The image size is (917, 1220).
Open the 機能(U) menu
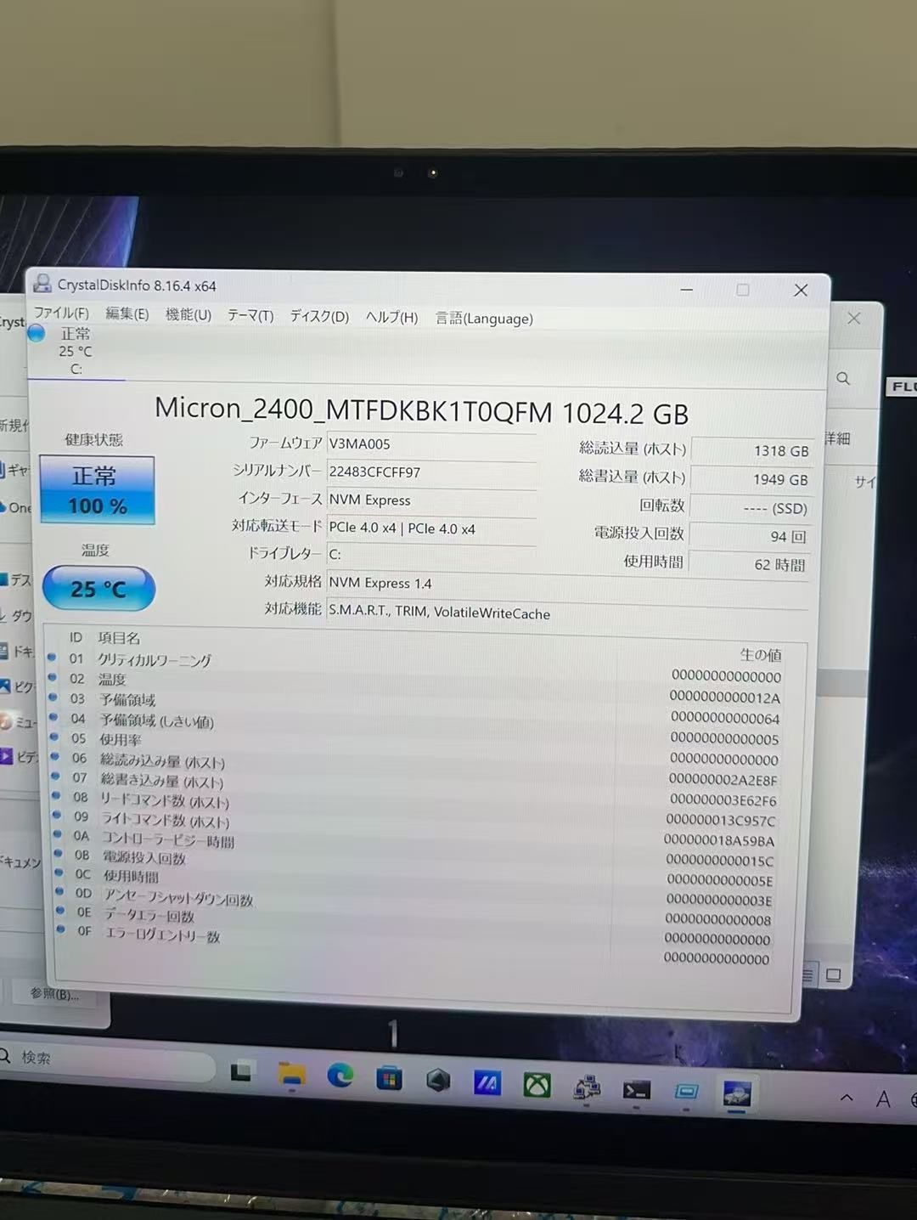pos(188,314)
